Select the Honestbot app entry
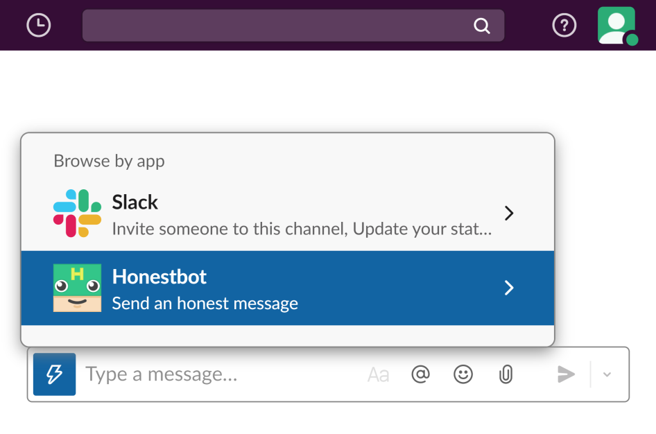This screenshot has width=656, height=434. (287, 288)
